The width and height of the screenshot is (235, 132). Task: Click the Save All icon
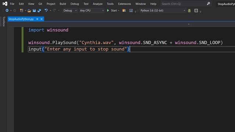[x=39, y=11]
